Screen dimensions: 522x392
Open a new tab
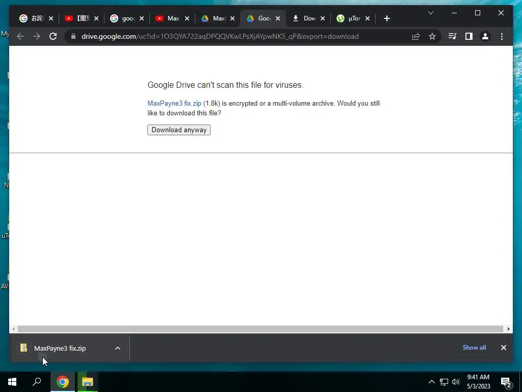tap(386, 18)
